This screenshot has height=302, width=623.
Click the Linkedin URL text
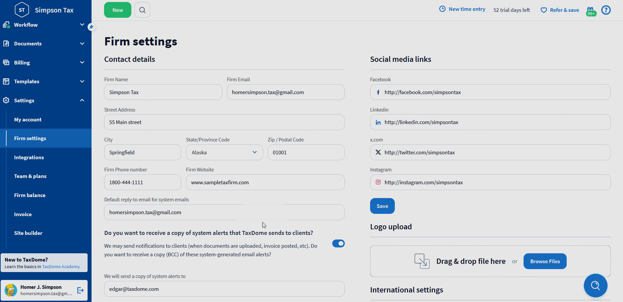[x=421, y=122]
